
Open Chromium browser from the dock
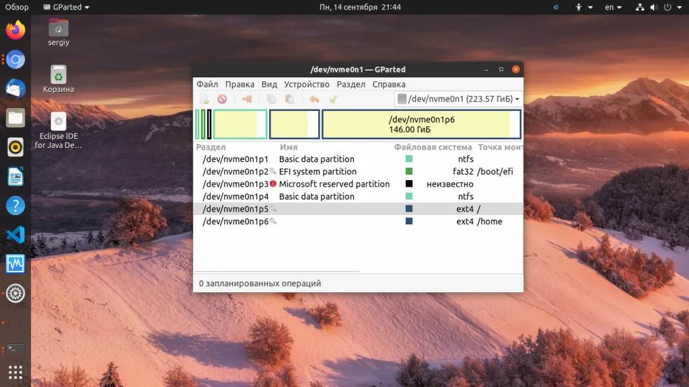coord(15,60)
